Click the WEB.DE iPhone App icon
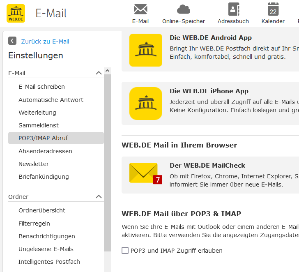Screen dimensions: 299x272 click(146, 104)
